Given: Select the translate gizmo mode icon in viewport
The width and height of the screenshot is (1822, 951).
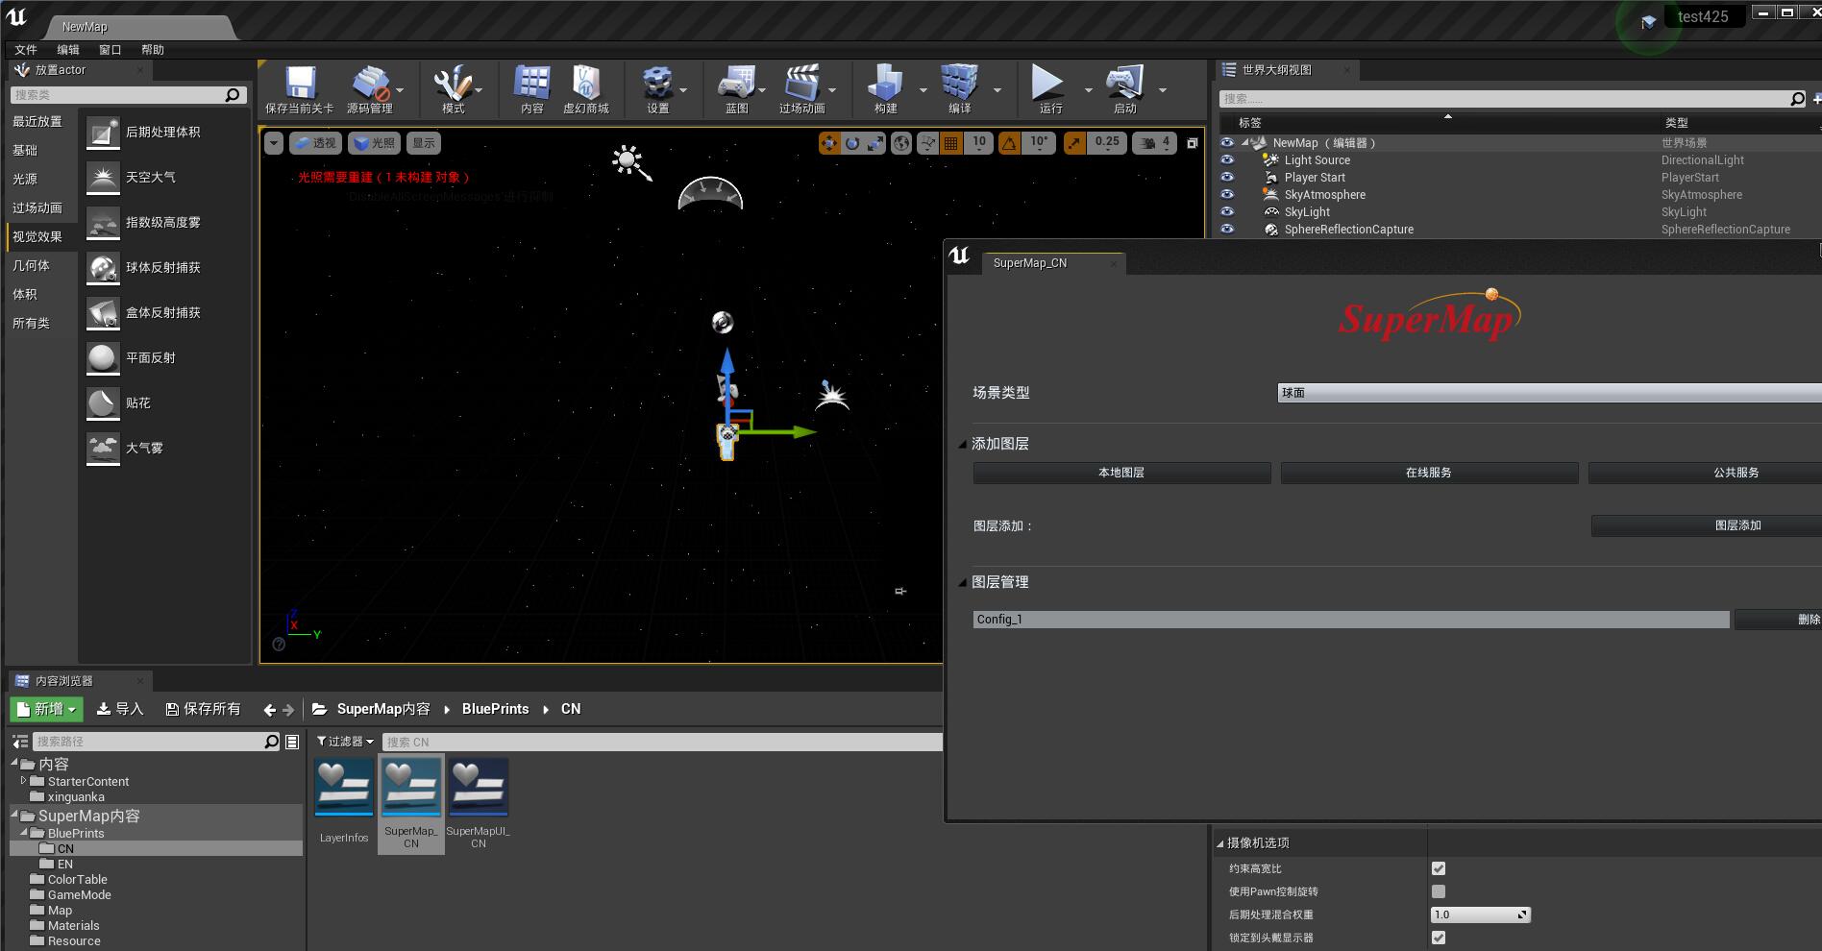Looking at the screenshot, I should click(828, 143).
